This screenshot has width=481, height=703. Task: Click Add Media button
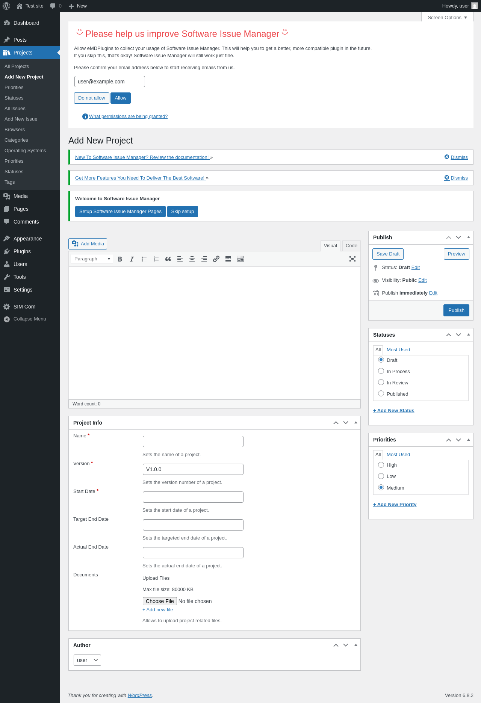(x=88, y=244)
